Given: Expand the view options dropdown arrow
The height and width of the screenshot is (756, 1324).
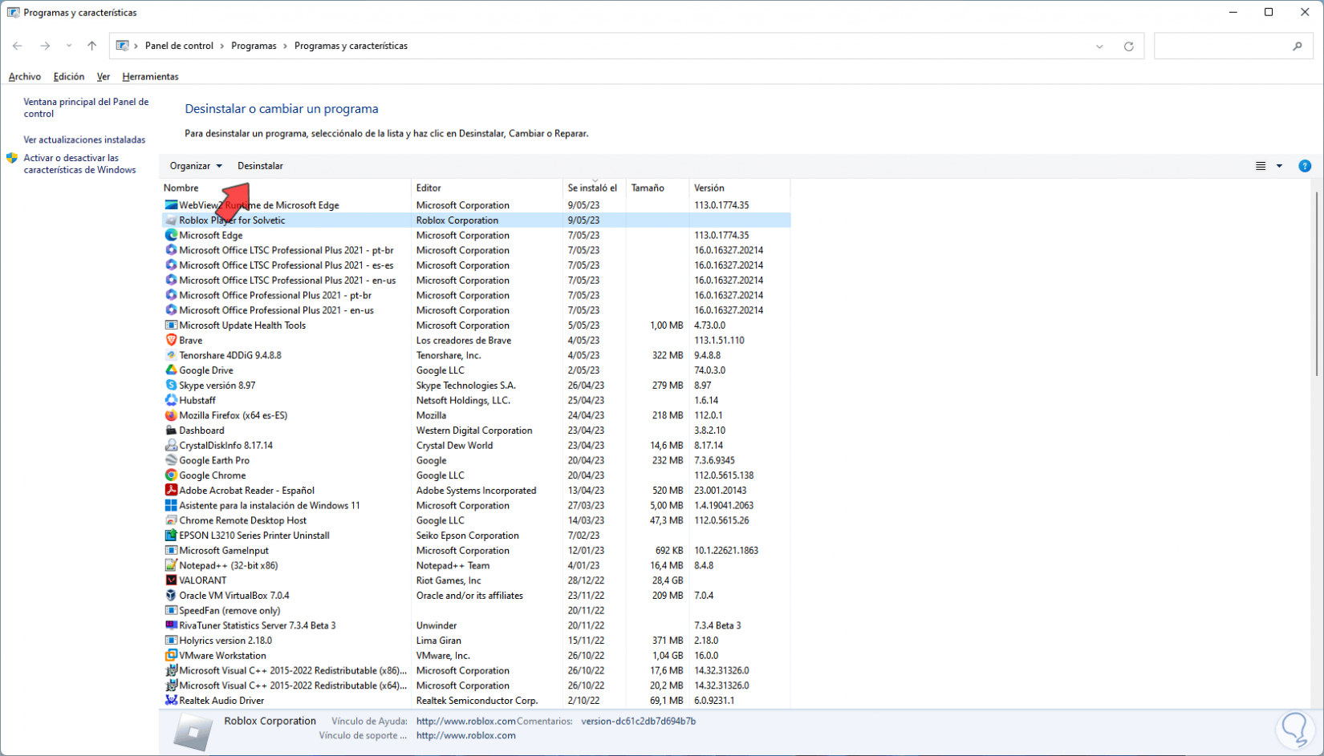Looking at the screenshot, I should [x=1279, y=166].
